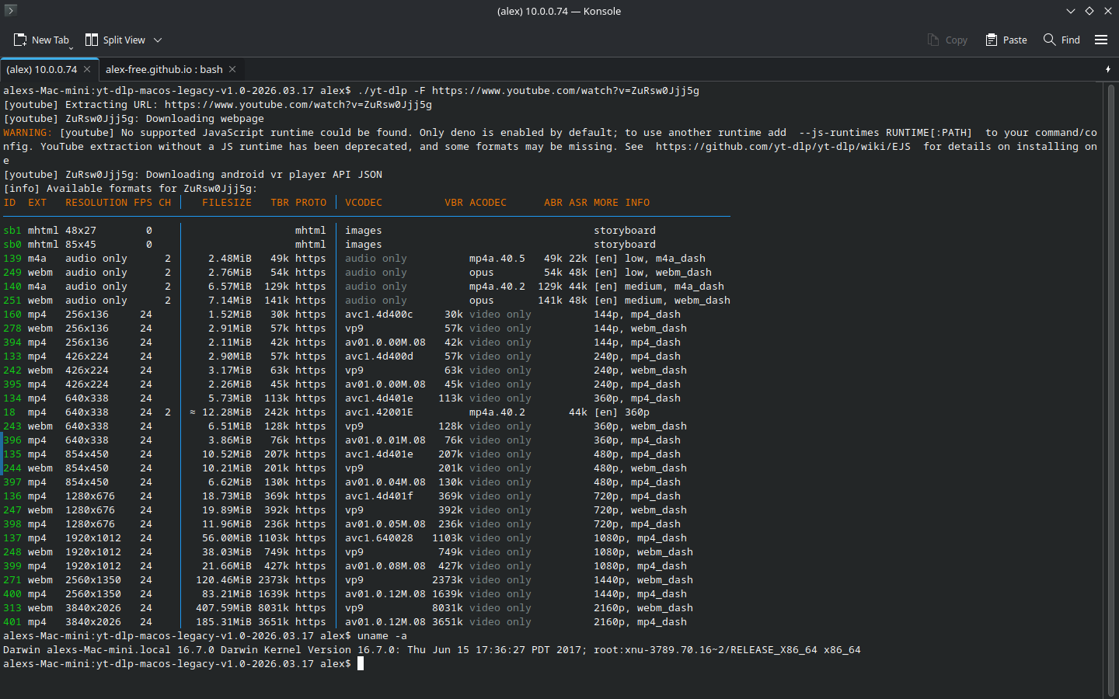Viewport: 1119px width, 699px height.
Task: Open a New Tab in Konsole
Action: pos(42,40)
